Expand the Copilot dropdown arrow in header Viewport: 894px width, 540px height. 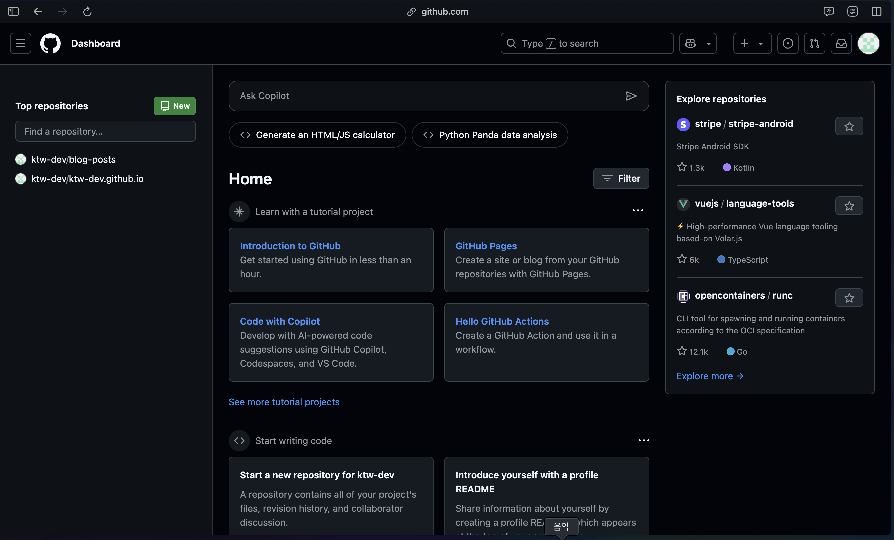click(709, 44)
